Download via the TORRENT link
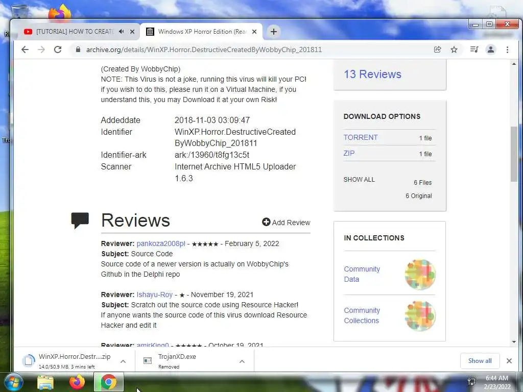 (x=361, y=137)
